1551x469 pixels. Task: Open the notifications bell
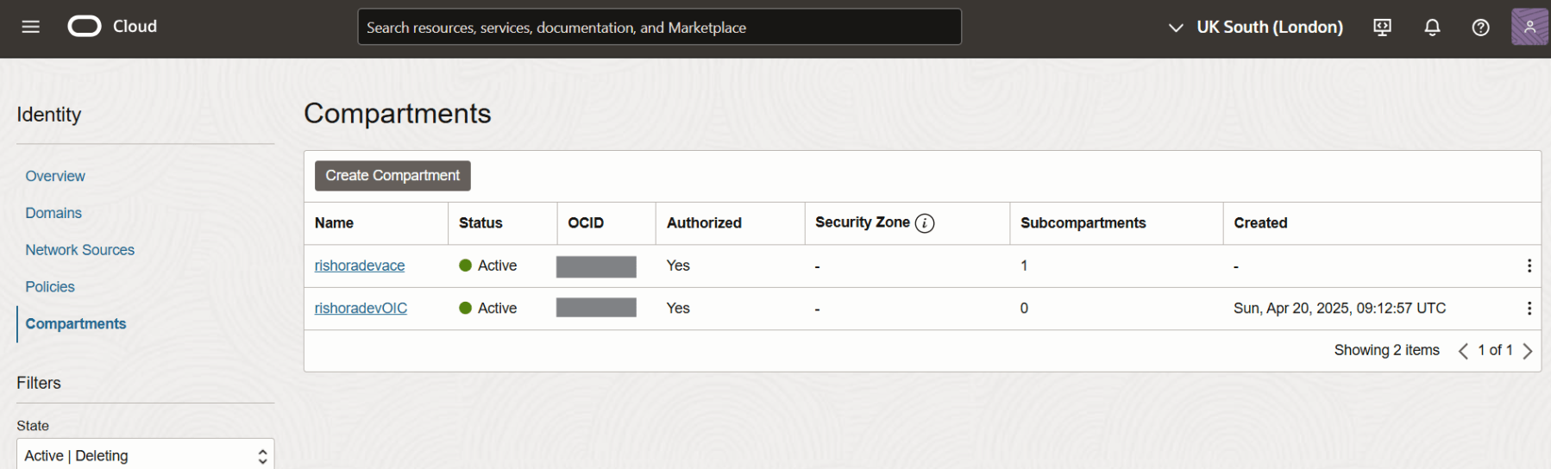coord(1432,28)
